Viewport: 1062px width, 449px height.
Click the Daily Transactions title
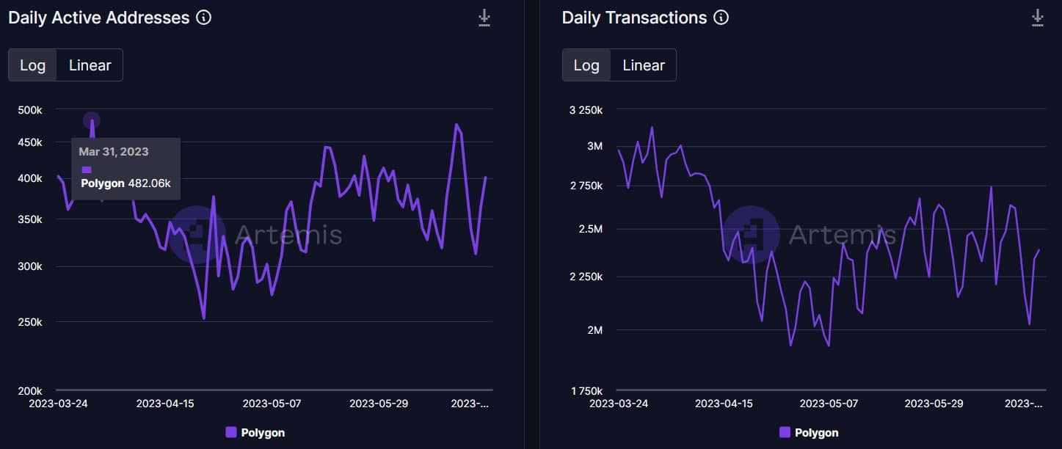pyautogui.click(x=635, y=18)
